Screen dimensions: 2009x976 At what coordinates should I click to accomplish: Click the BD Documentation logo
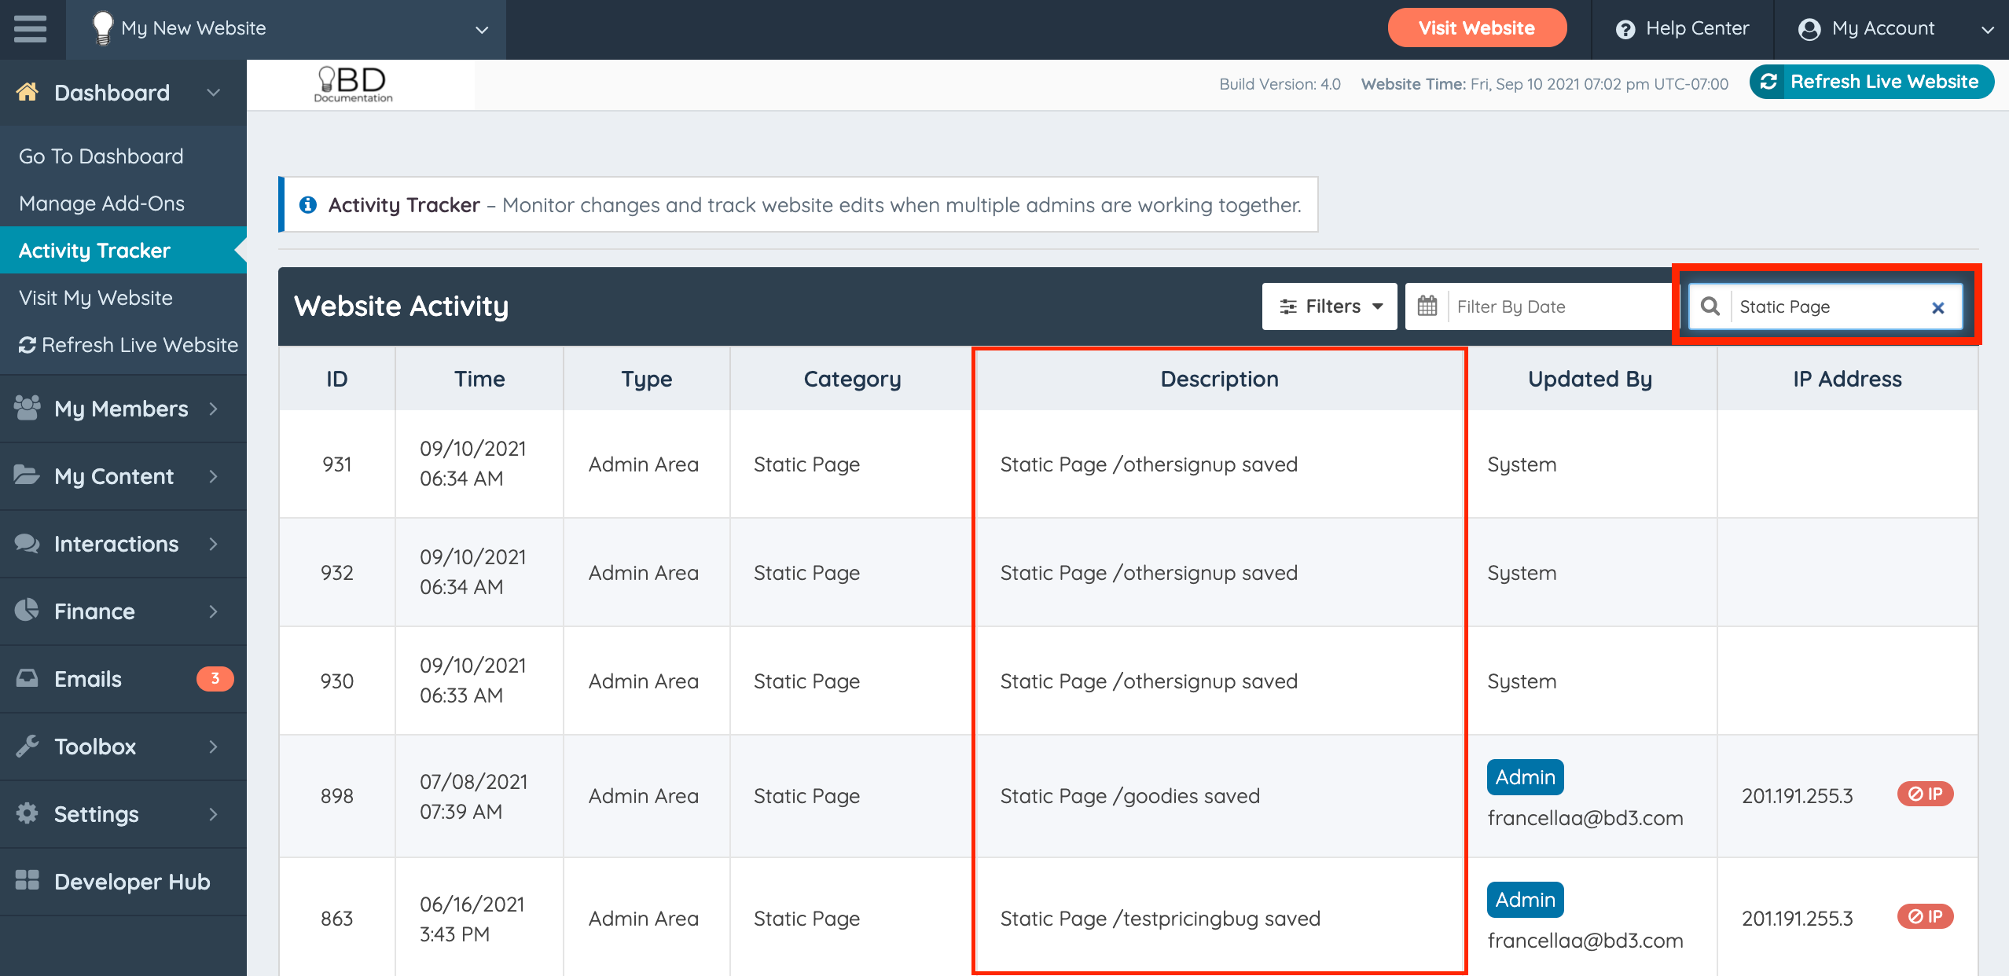coord(354,84)
